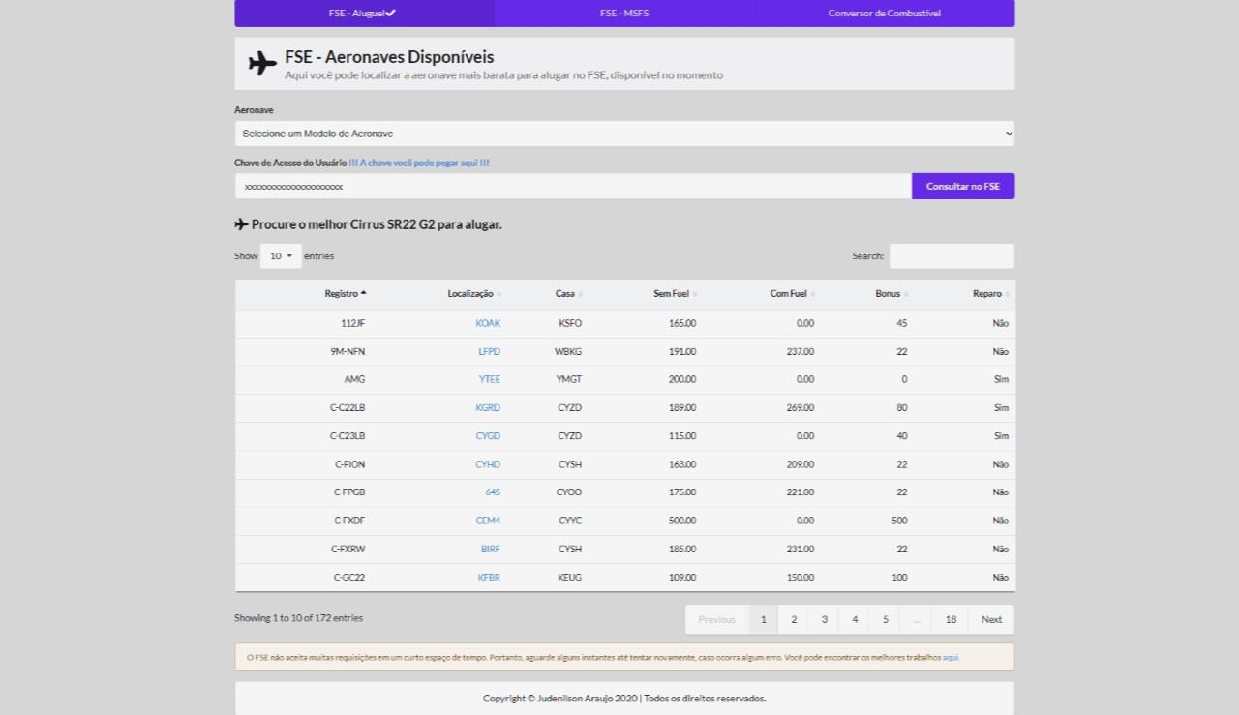
Task: Open the CEM4 location link
Action: tap(488, 521)
